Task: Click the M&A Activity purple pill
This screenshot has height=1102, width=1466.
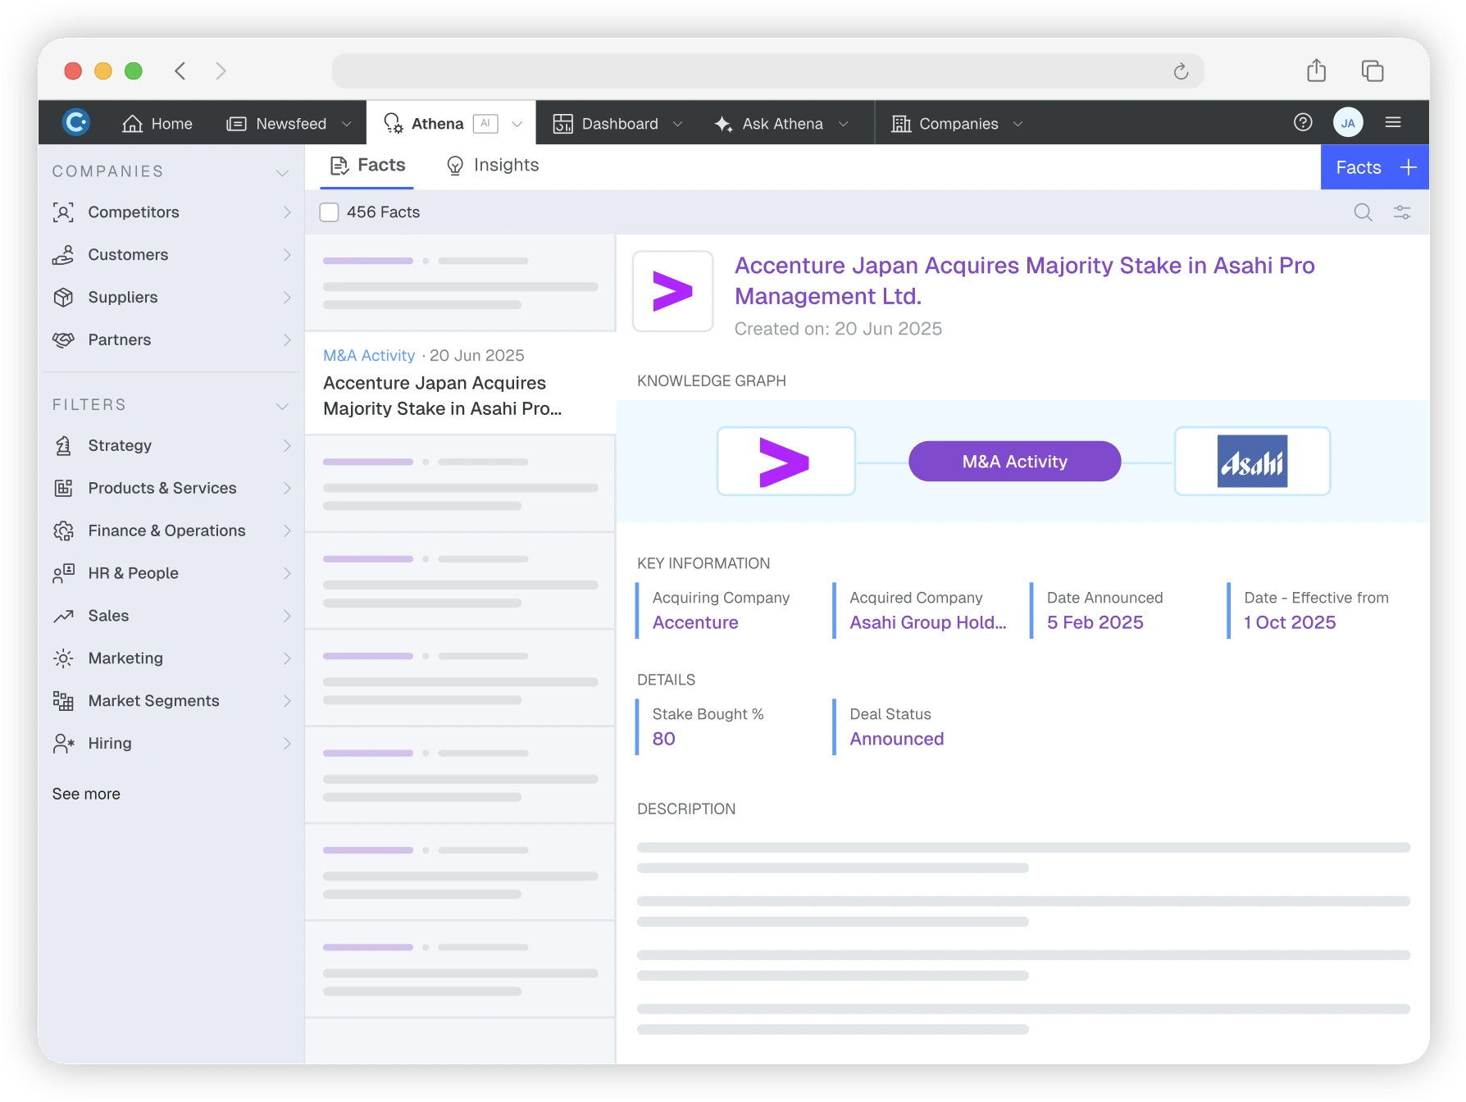Action: click(x=1014, y=462)
